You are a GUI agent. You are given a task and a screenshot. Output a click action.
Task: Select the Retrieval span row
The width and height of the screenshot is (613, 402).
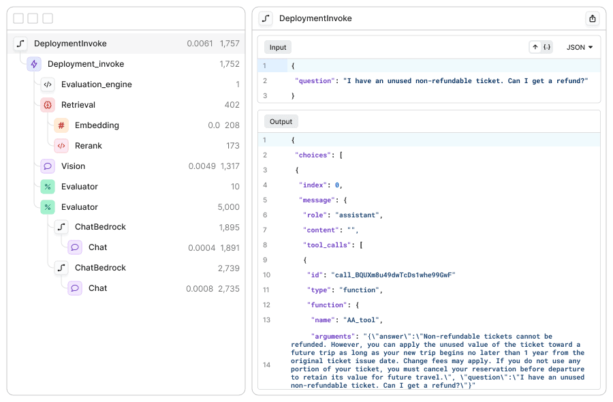[x=126, y=105]
